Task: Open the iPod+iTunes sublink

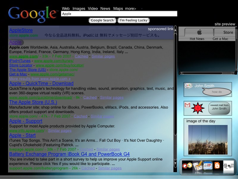Action: pos(20,61)
